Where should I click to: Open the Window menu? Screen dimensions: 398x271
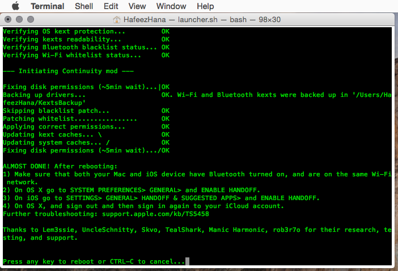coord(171,6)
